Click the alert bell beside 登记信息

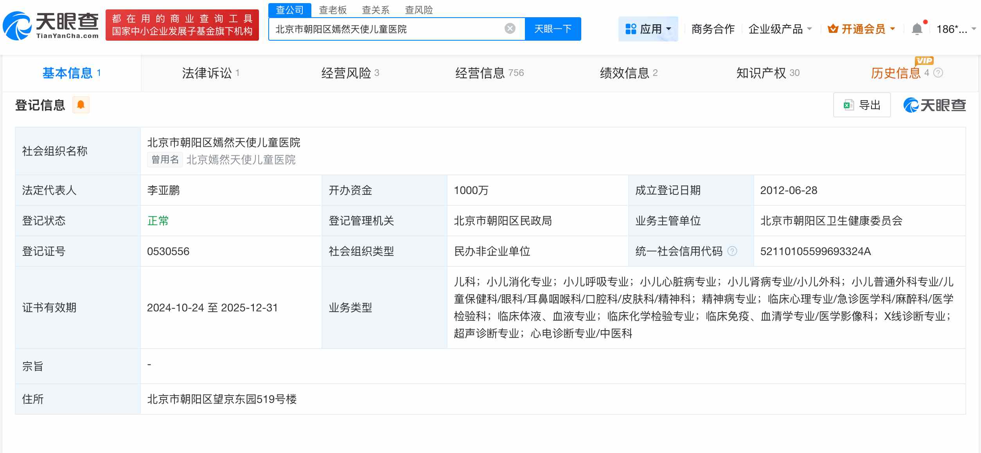(x=81, y=105)
